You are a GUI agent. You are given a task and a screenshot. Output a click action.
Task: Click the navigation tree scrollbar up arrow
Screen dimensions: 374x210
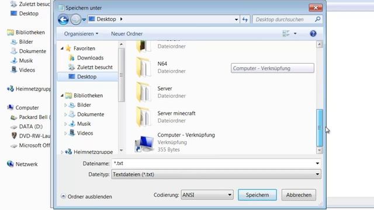coord(122,44)
